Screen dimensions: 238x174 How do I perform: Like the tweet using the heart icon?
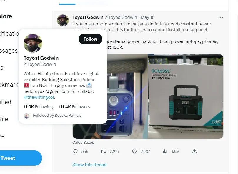(134, 151)
